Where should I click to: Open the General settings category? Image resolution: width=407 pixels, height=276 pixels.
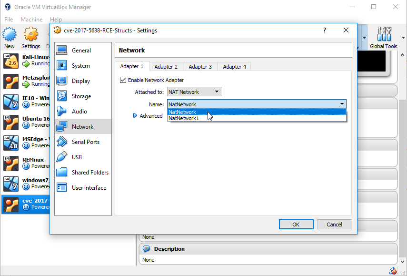(x=83, y=51)
